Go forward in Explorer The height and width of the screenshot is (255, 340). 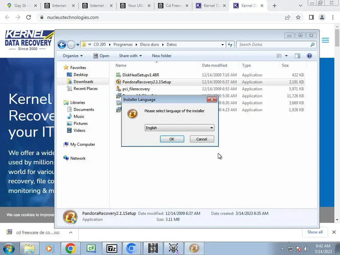click(71, 45)
